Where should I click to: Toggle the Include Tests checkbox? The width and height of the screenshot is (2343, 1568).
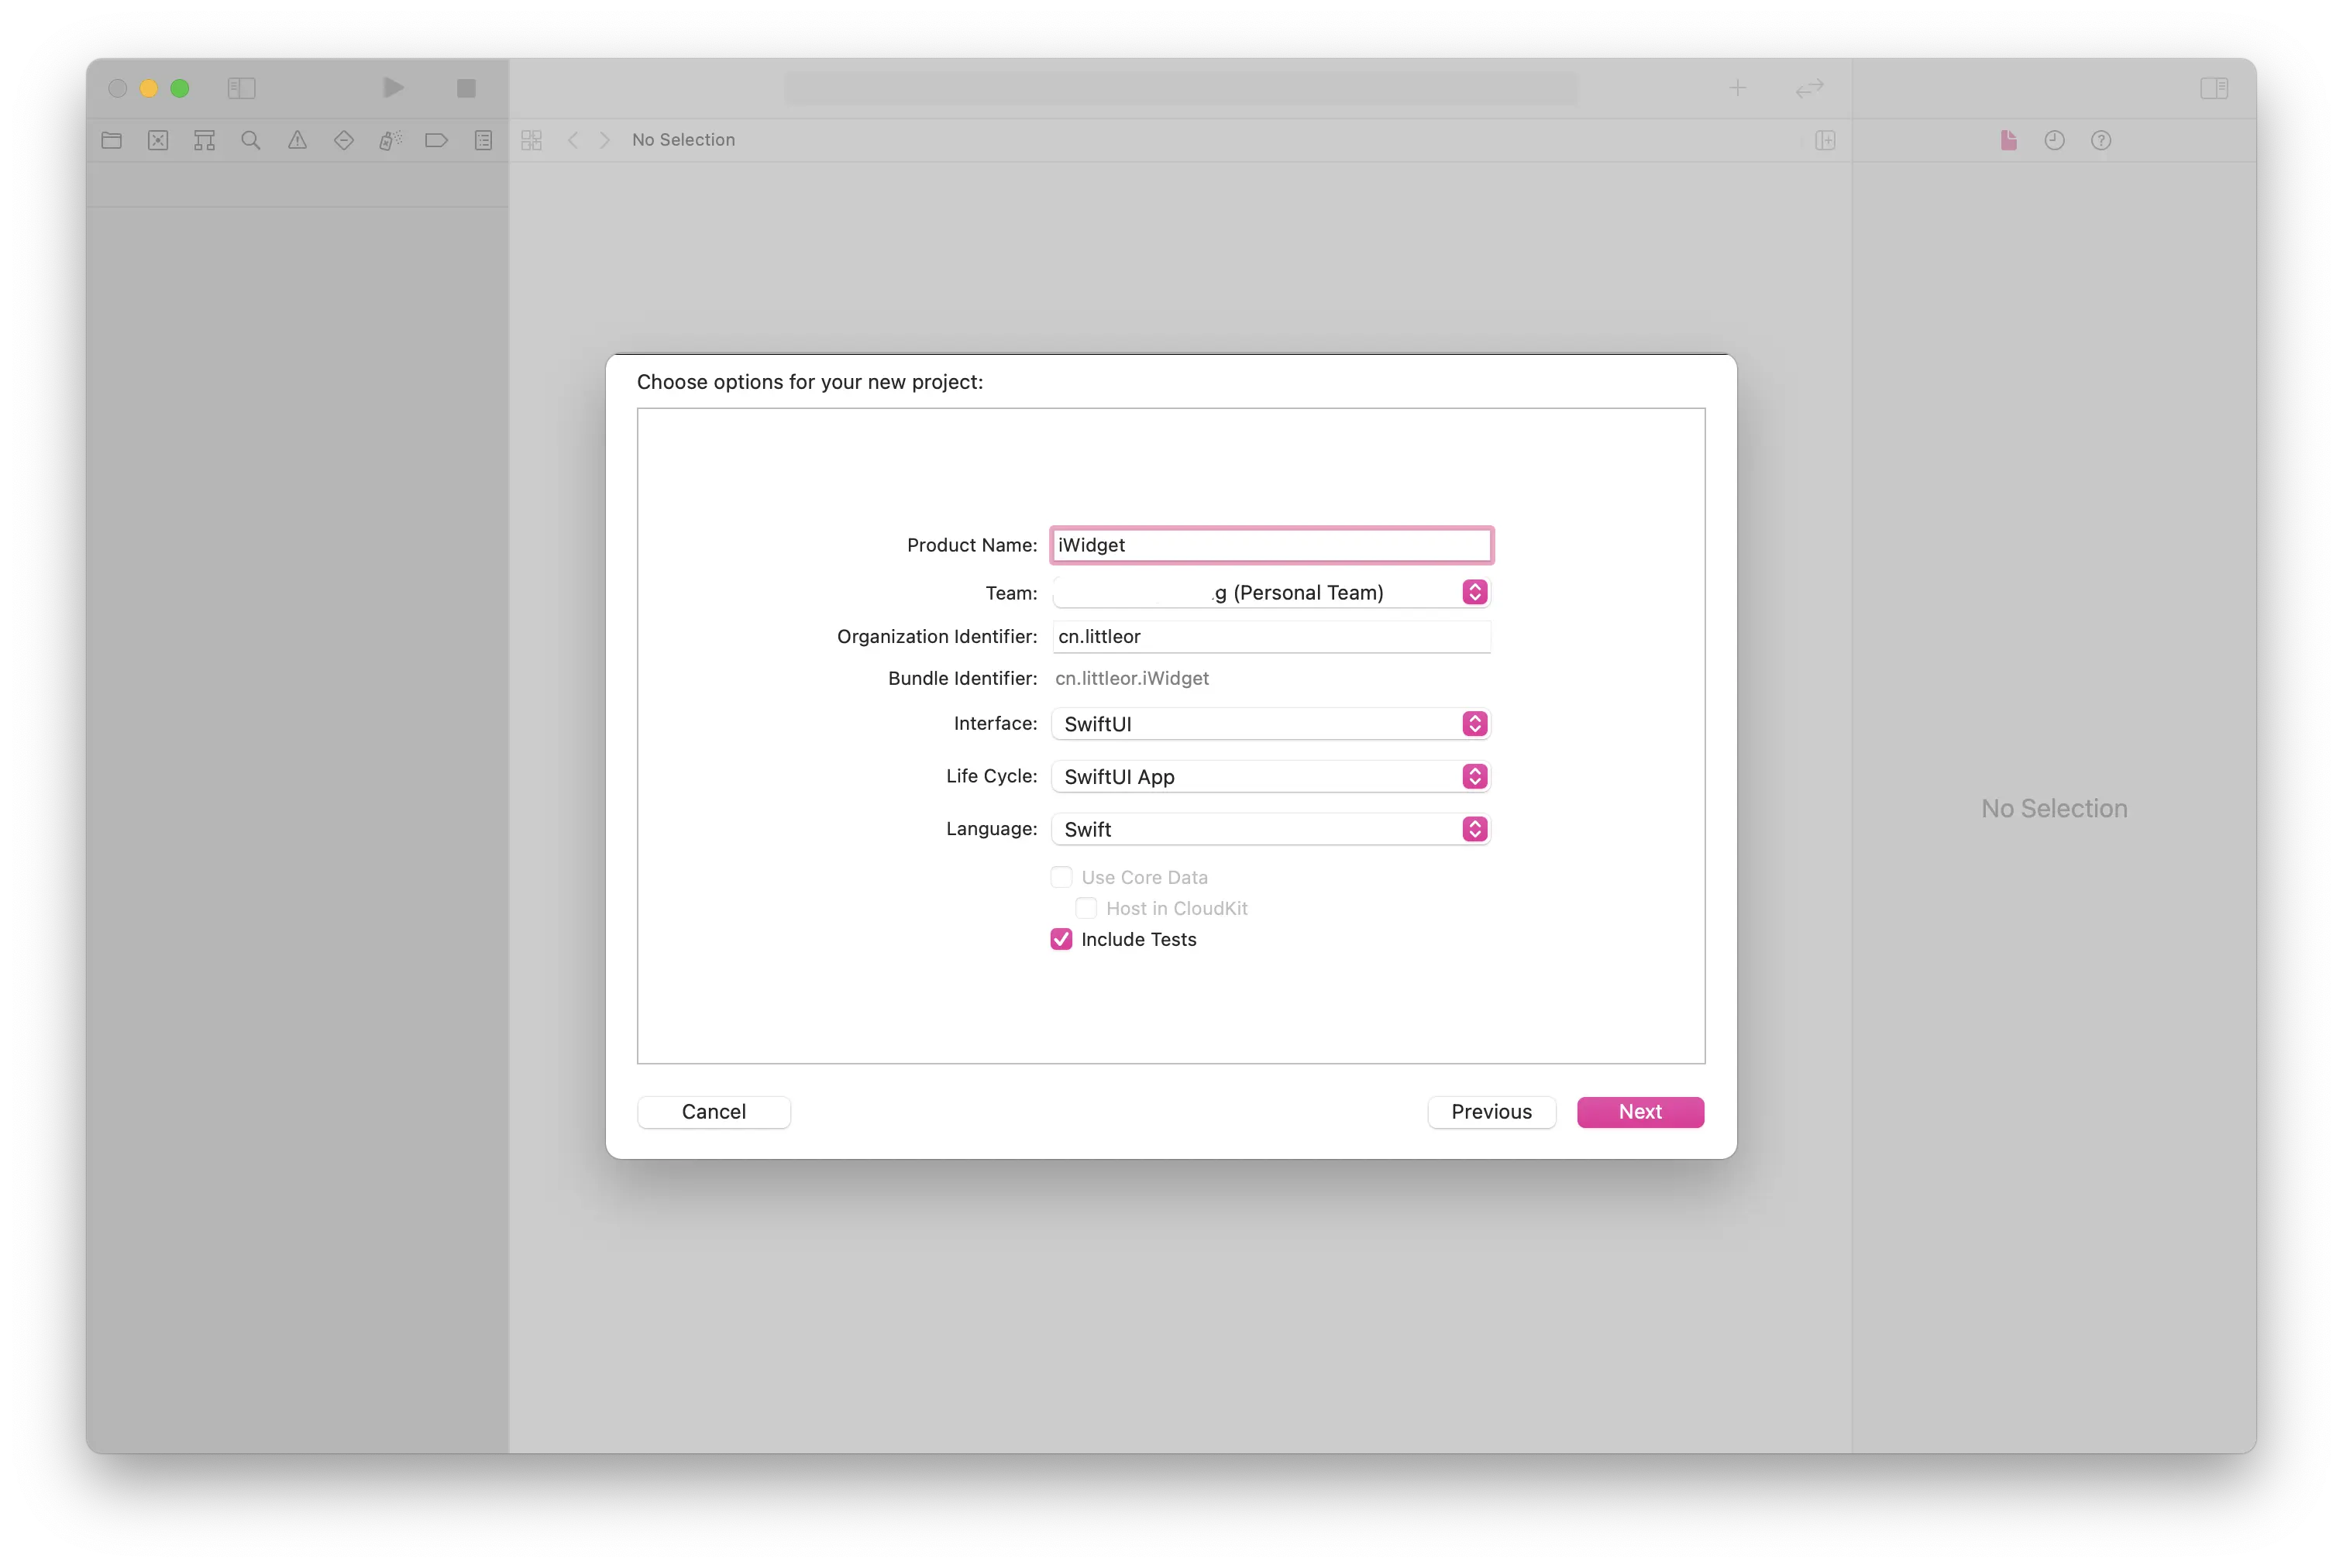[1061, 939]
